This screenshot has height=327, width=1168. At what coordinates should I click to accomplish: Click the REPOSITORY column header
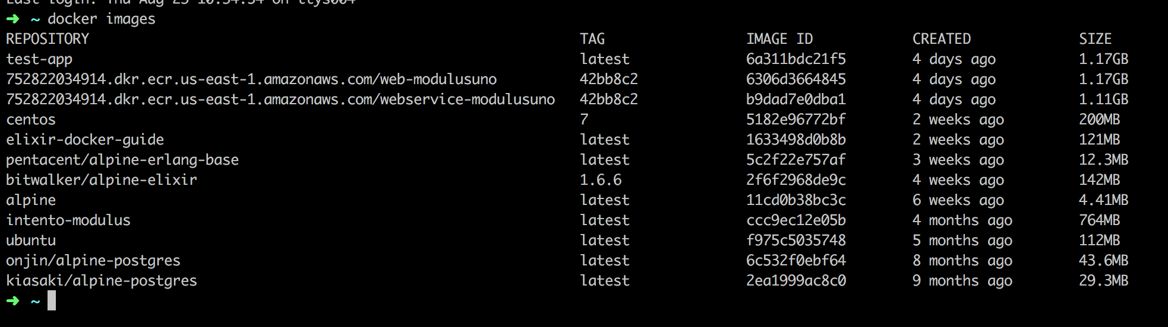pos(48,39)
